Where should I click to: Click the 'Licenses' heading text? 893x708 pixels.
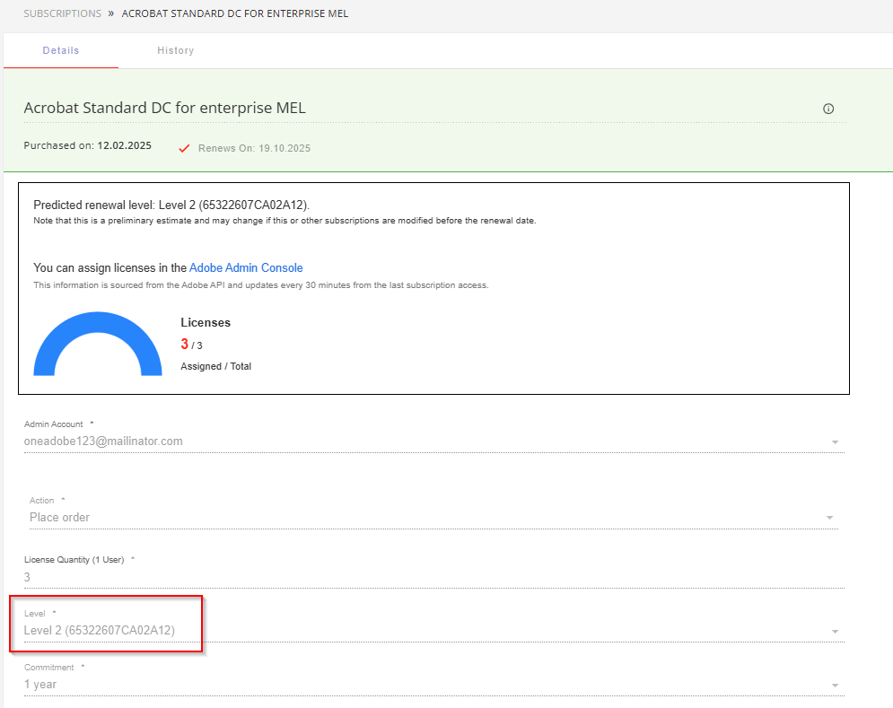coord(206,322)
